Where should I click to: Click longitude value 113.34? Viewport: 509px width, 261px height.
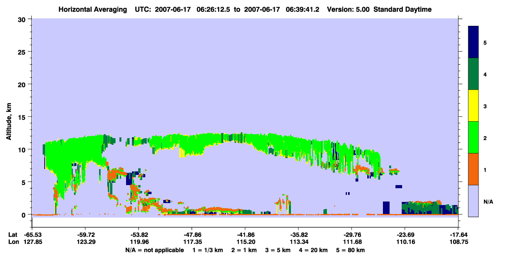[298, 242]
